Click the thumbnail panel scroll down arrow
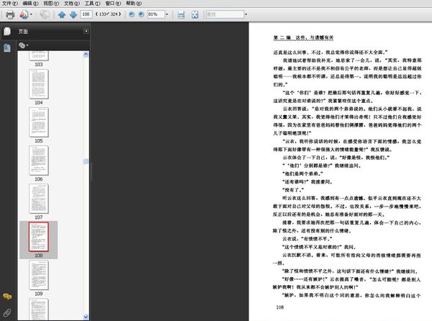 [x=86, y=317]
